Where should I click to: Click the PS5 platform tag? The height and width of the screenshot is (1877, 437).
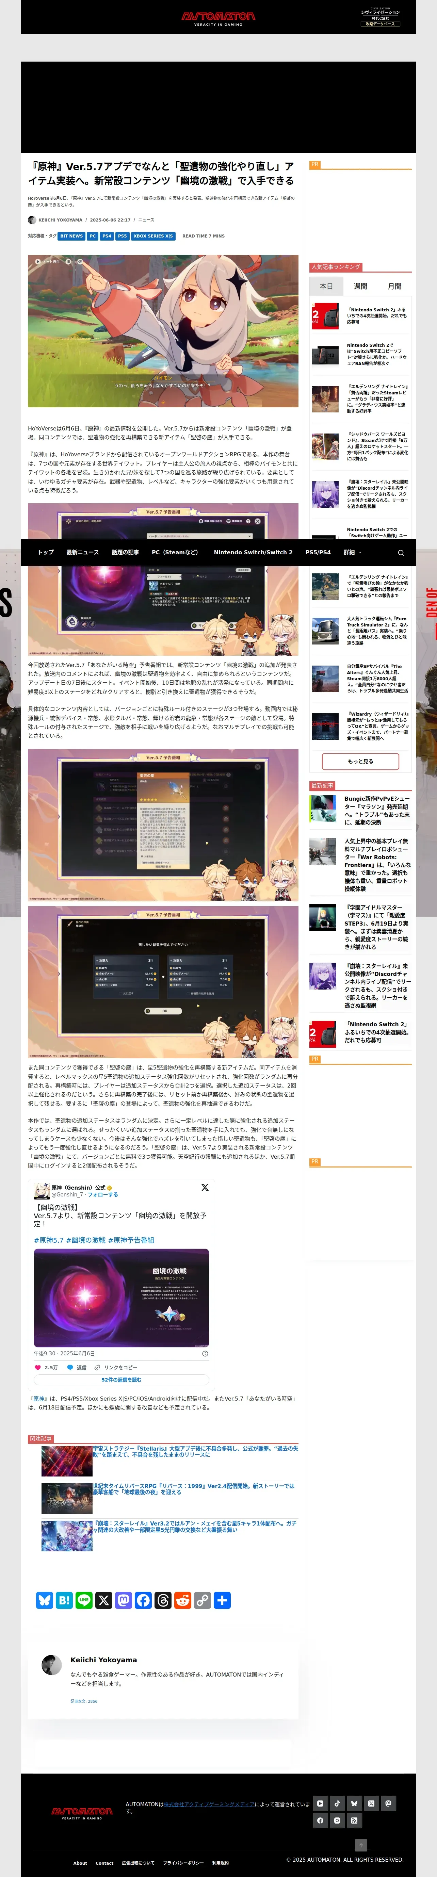pyautogui.click(x=123, y=236)
